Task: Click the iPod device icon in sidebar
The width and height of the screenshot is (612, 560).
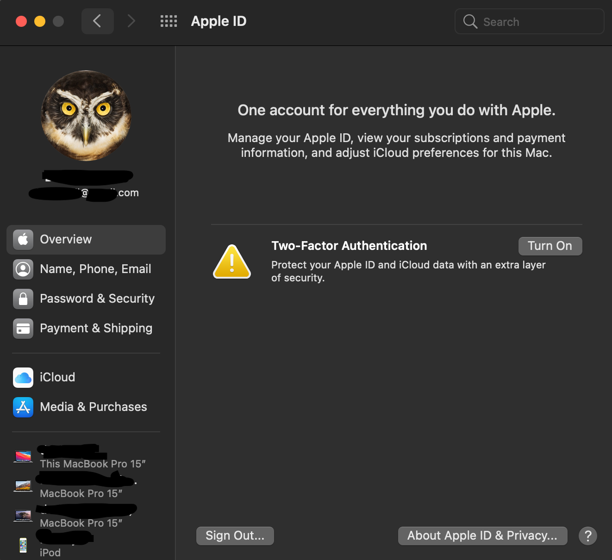Action: [x=23, y=545]
